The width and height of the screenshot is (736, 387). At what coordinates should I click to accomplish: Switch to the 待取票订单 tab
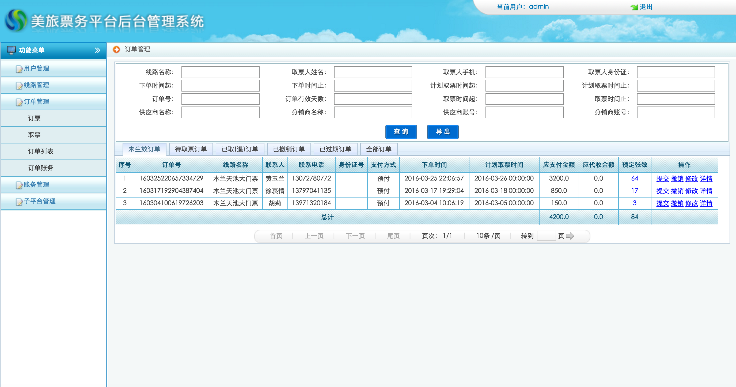[x=191, y=149]
